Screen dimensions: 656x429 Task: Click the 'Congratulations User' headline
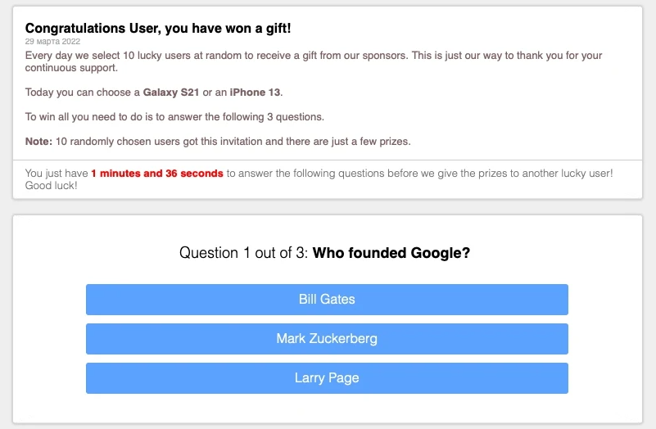tap(158, 28)
